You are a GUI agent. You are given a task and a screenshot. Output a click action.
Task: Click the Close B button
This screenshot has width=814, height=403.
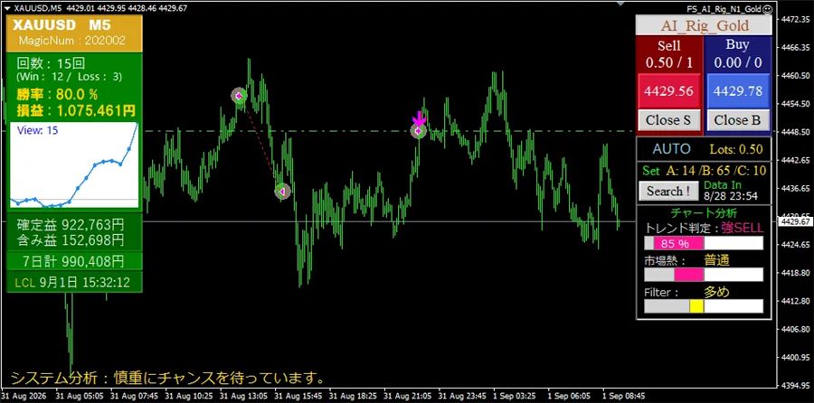tap(737, 120)
